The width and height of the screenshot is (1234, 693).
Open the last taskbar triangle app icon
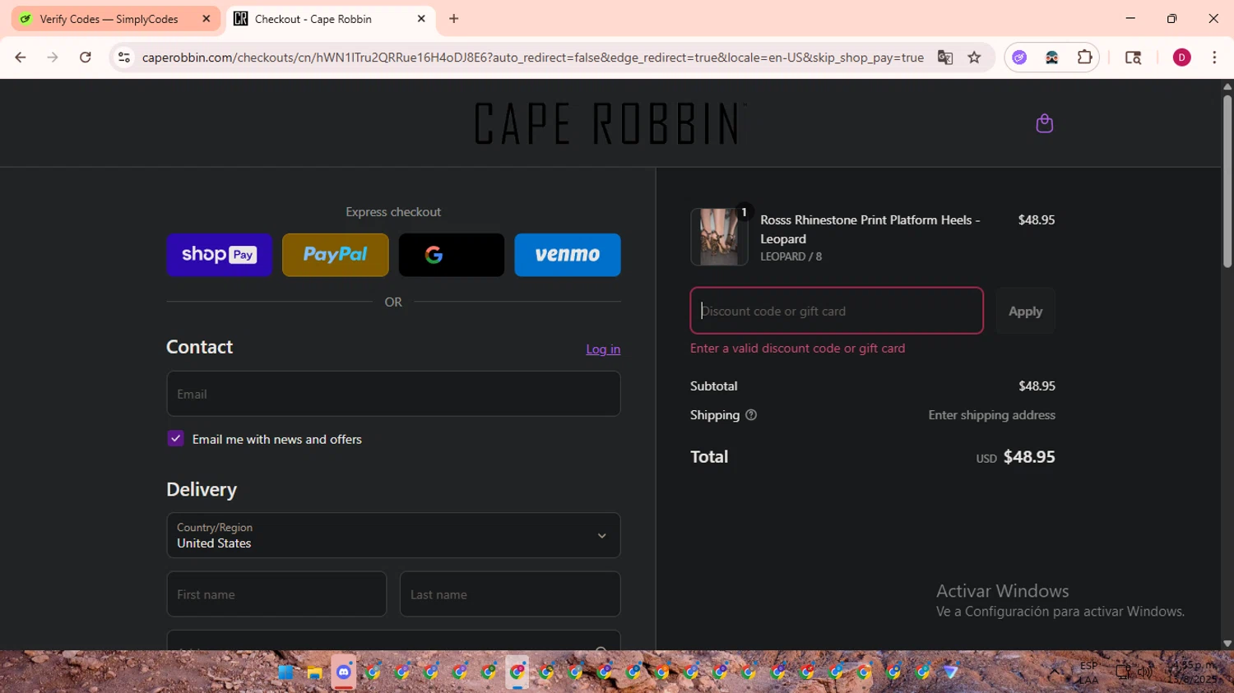tap(951, 672)
